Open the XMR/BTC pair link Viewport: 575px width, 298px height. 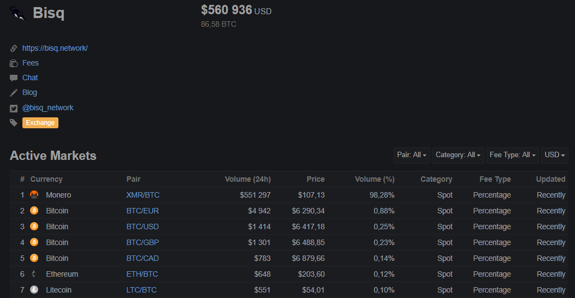(143, 195)
